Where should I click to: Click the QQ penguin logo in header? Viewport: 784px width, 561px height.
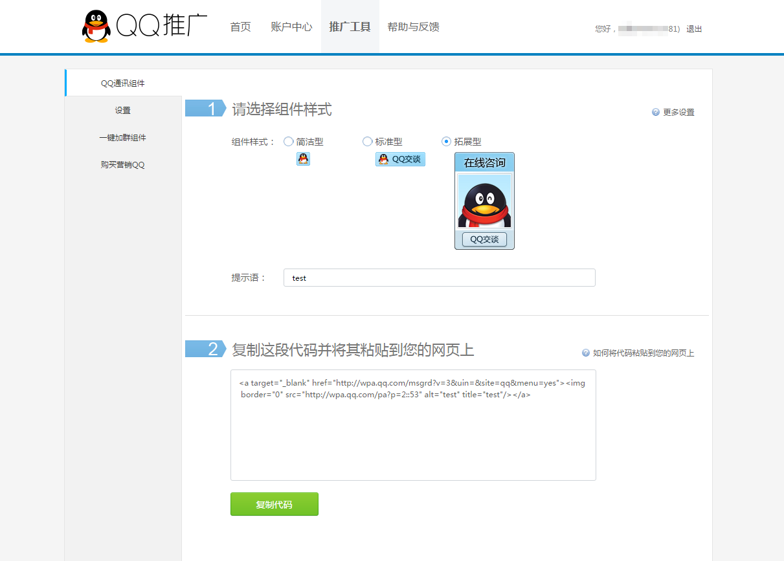(96, 27)
